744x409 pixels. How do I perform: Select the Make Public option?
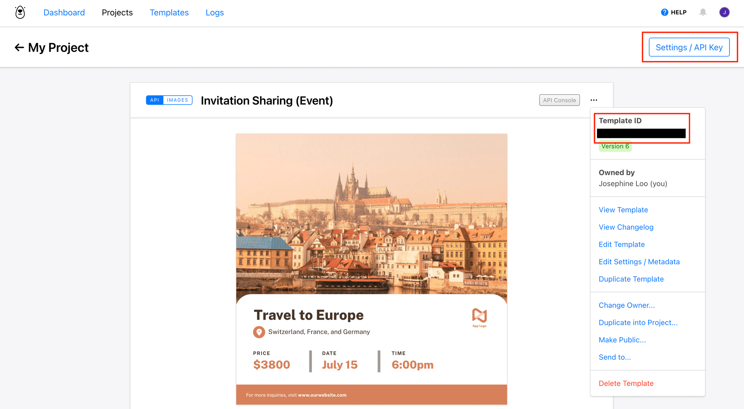[622, 339]
